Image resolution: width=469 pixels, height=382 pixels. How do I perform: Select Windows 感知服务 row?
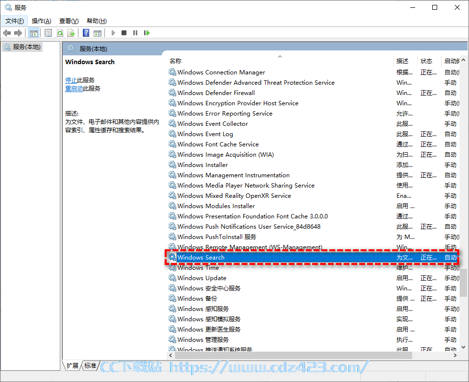pyautogui.click(x=313, y=309)
